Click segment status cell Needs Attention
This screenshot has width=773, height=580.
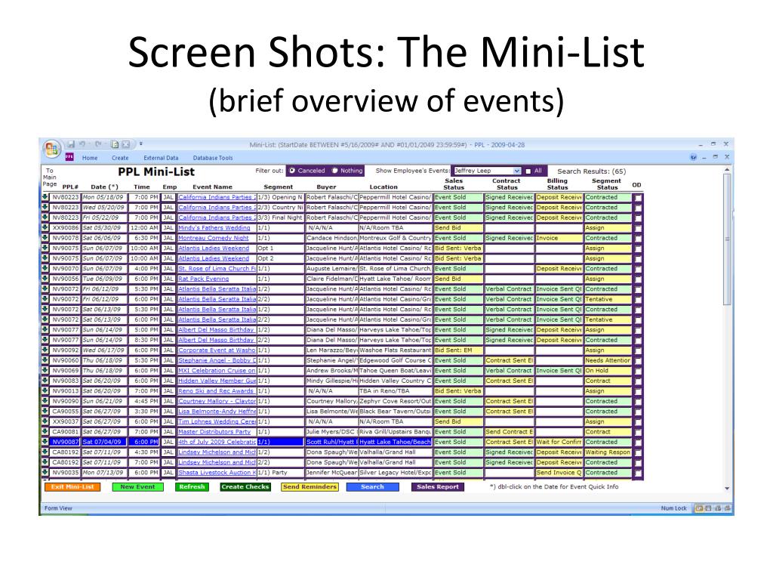click(608, 360)
